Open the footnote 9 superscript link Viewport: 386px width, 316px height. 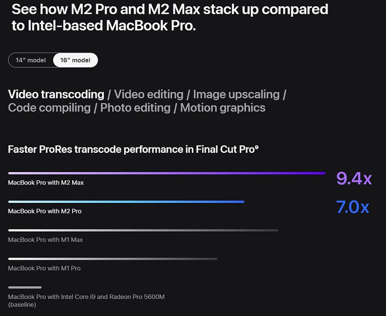click(257, 147)
